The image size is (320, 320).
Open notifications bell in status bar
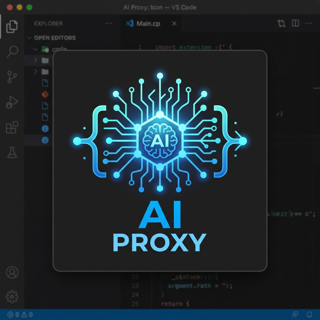point(310,314)
